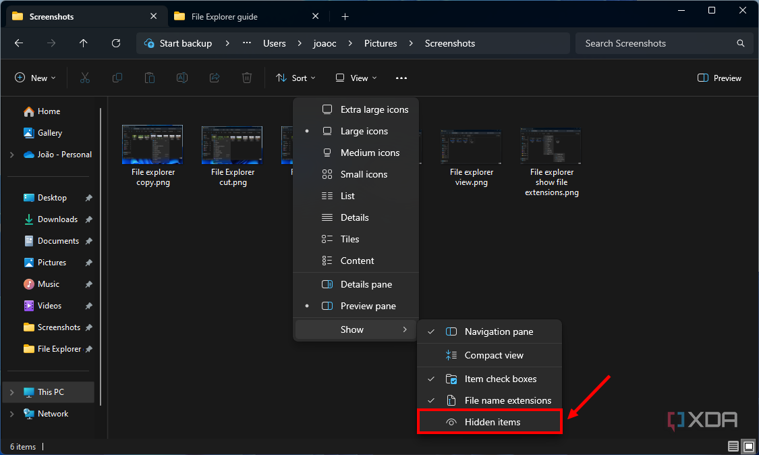This screenshot has width=759, height=455.
Task: Open the Preview pane button
Action: pyautogui.click(x=719, y=78)
